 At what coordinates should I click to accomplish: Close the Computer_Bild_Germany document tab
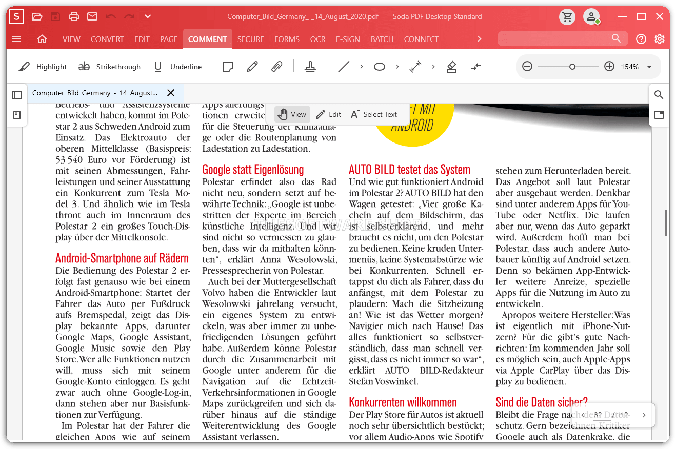tap(171, 93)
